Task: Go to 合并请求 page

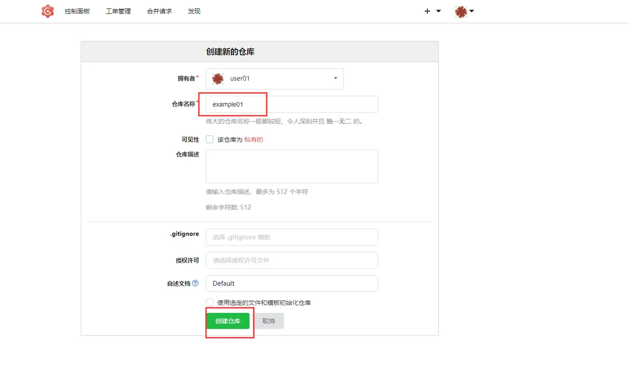Action: coord(159,11)
